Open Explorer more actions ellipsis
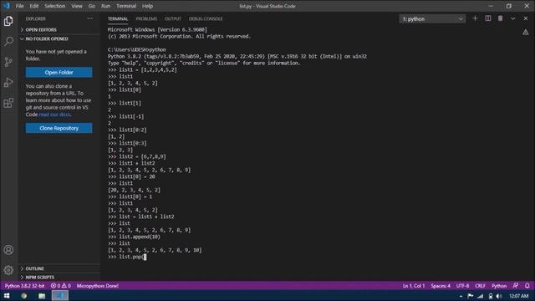 [x=89, y=18]
